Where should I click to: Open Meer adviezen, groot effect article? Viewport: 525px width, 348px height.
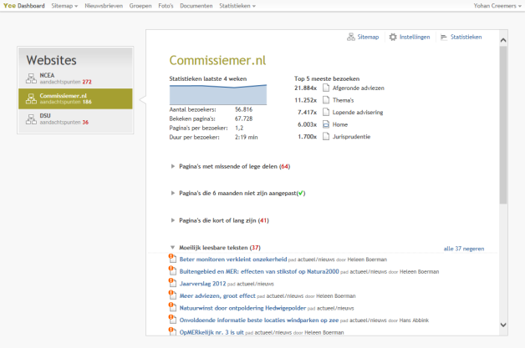pos(217,296)
